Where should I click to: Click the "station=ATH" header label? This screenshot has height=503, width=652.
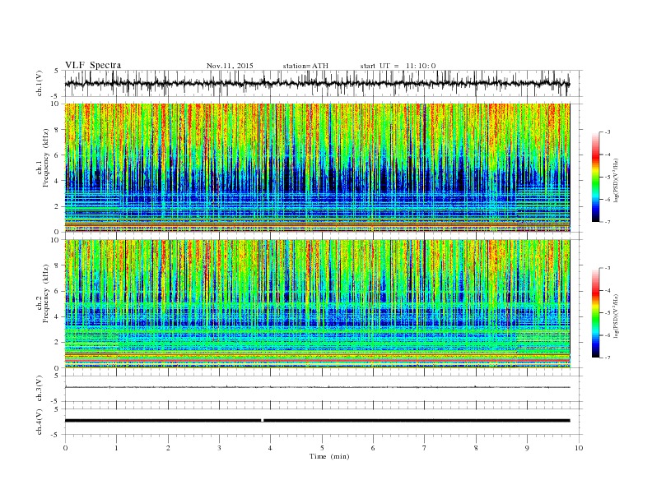click(305, 66)
